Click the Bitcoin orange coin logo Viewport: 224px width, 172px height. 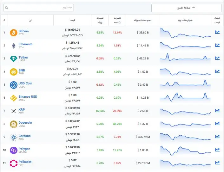[14, 33]
